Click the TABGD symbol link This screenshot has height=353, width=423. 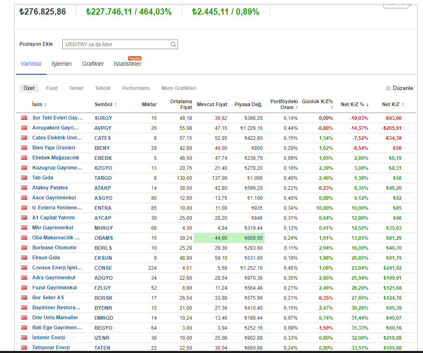coord(103,178)
